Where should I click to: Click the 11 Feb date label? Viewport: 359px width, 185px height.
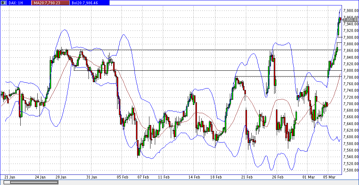[164, 177]
